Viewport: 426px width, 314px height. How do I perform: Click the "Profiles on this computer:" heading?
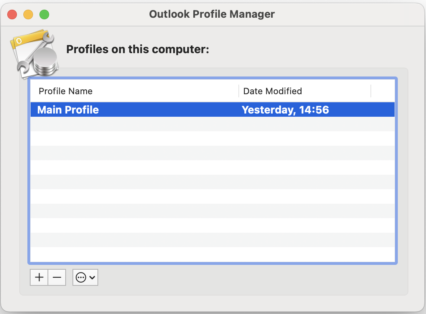tap(138, 50)
